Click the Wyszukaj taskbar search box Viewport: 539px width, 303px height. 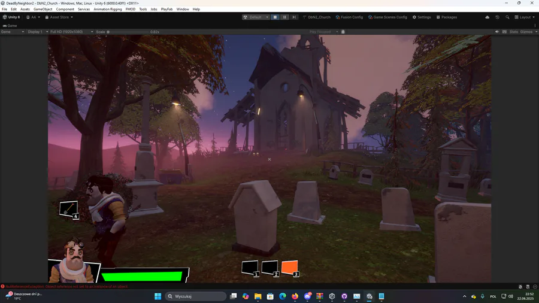pyautogui.click(x=196, y=296)
